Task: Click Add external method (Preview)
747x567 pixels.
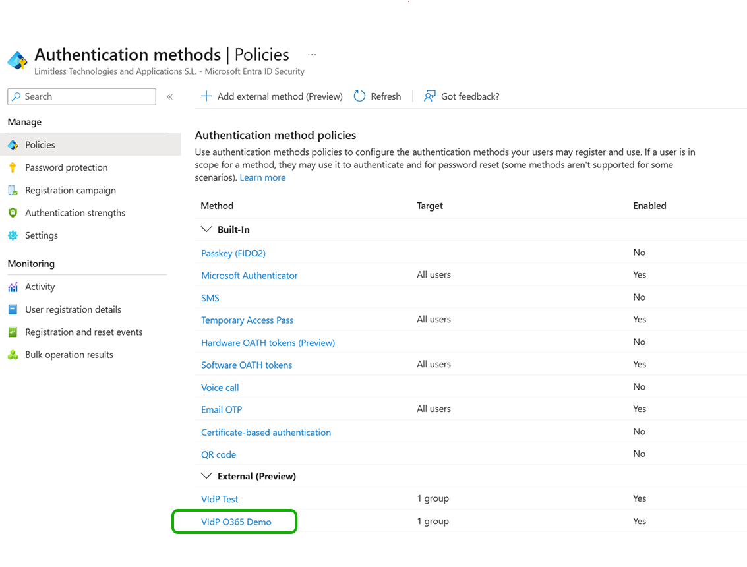Action: coord(272,96)
